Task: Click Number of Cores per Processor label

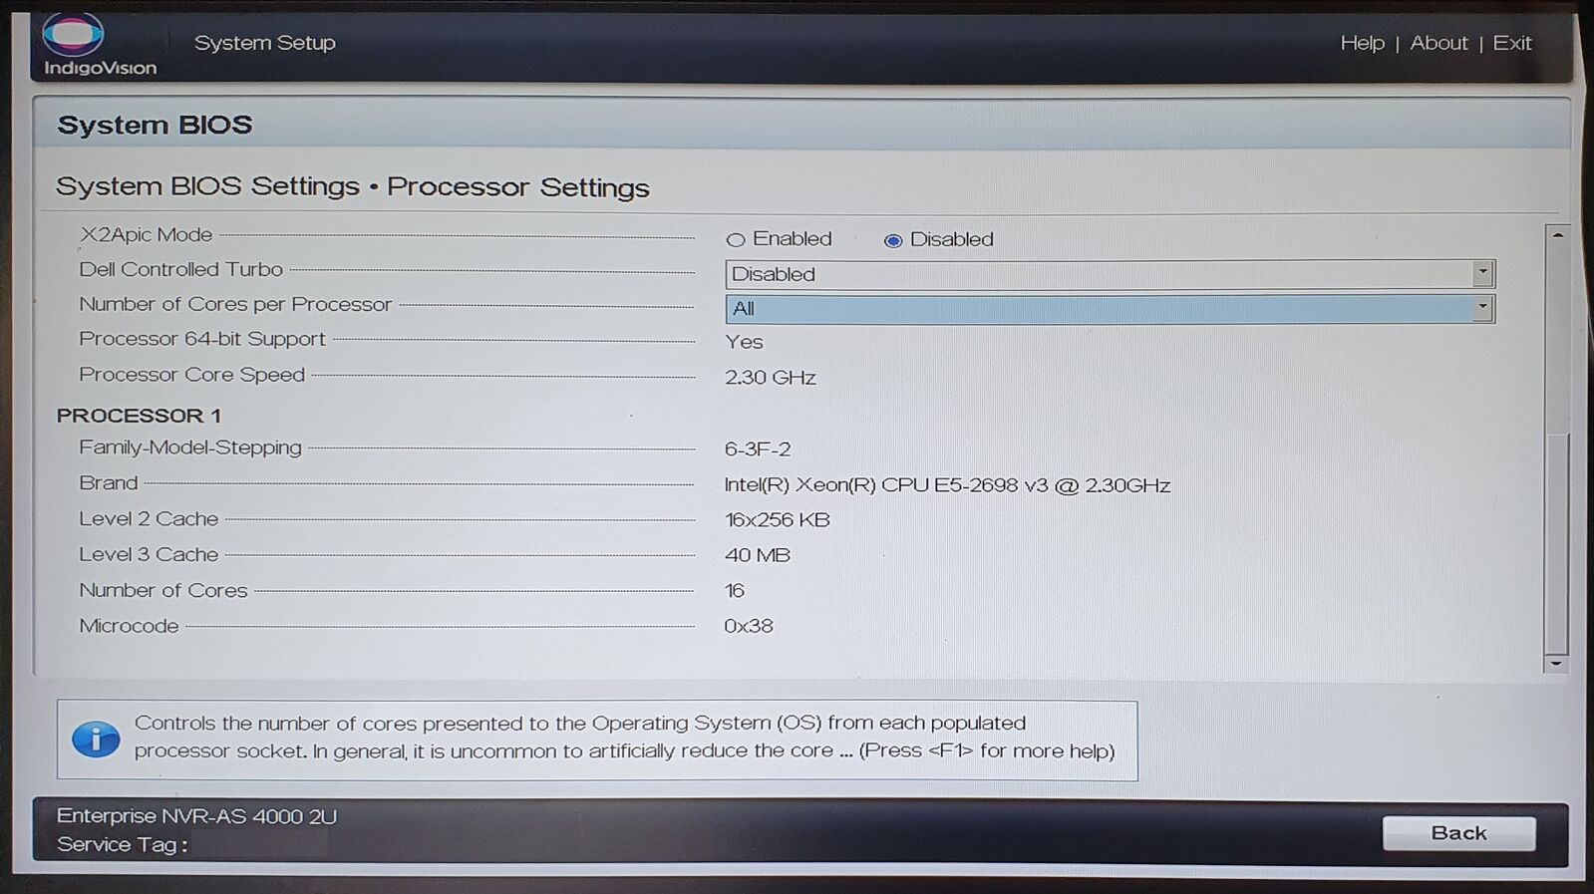Action: coord(235,304)
